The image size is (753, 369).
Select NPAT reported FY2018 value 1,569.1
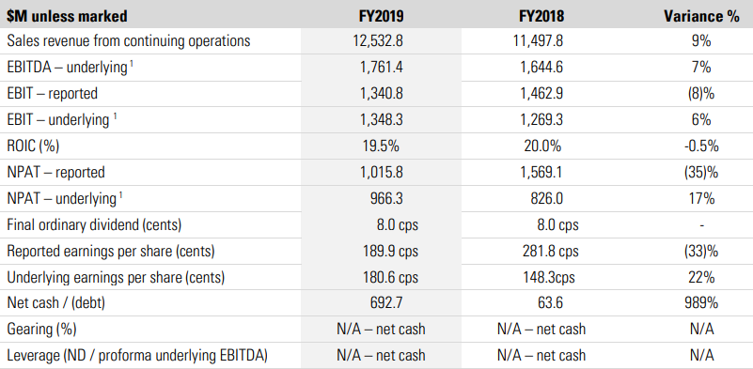tap(541, 172)
